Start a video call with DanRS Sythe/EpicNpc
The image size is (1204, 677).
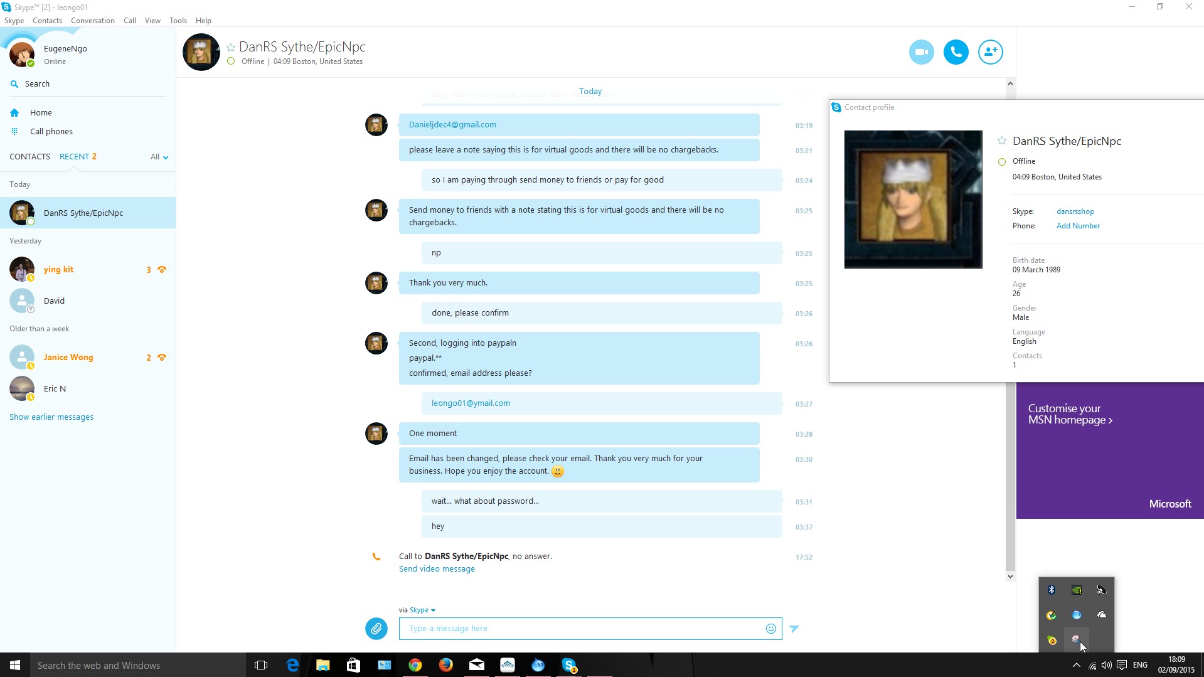click(x=921, y=52)
